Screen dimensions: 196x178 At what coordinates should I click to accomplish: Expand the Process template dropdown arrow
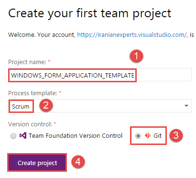(x=186, y=106)
